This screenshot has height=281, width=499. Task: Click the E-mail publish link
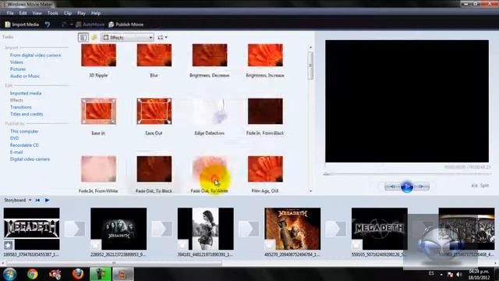click(16, 152)
